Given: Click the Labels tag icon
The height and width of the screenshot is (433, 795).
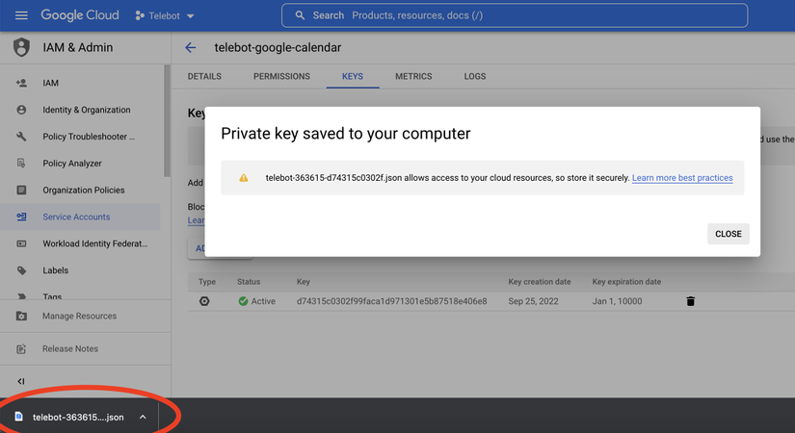Looking at the screenshot, I should click(21, 270).
